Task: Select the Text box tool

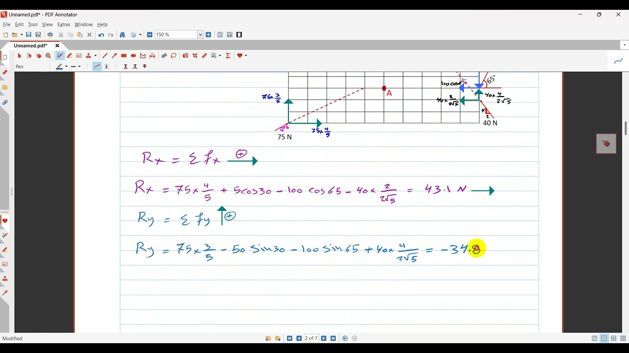Action: click(x=79, y=56)
